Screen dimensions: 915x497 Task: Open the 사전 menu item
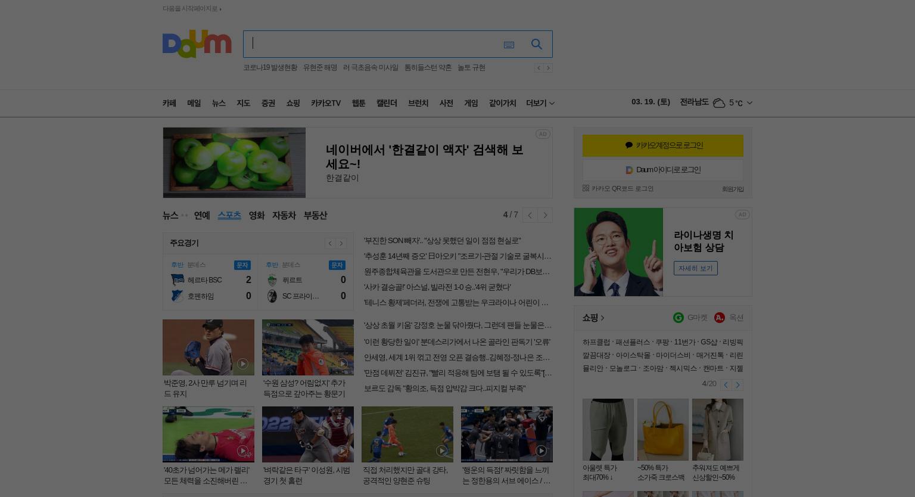click(446, 103)
